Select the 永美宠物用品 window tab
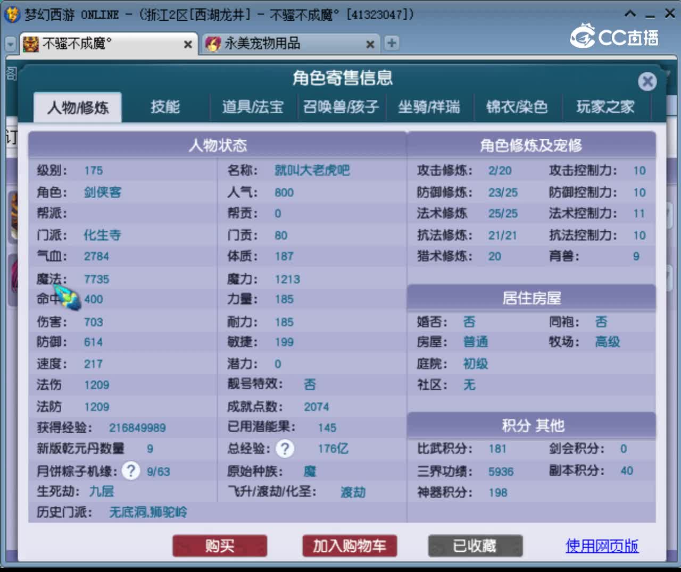This screenshot has height=572, width=681. coord(290,44)
